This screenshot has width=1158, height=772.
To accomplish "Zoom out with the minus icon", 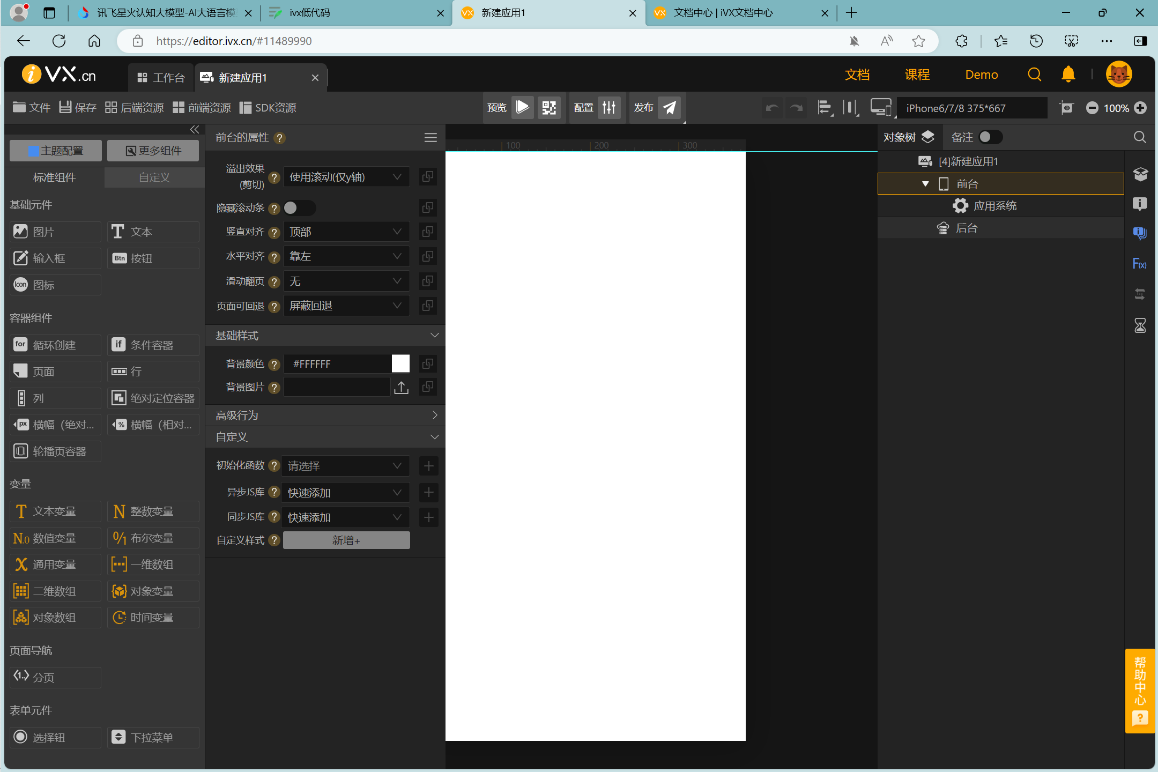I will pyautogui.click(x=1092, y=108).
